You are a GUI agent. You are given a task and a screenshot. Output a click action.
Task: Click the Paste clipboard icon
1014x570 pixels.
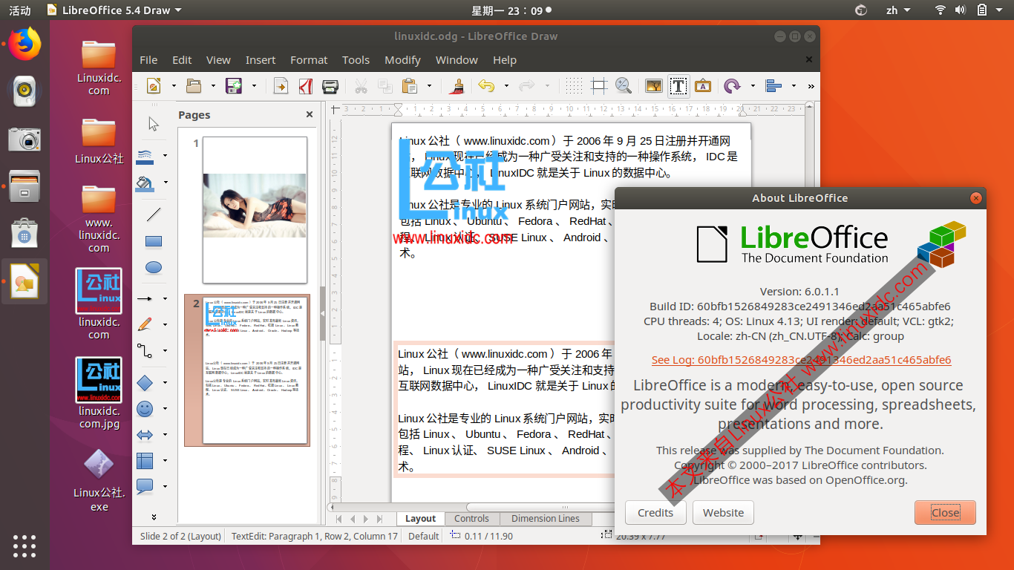pyautogui.click(x=410, y=86)
